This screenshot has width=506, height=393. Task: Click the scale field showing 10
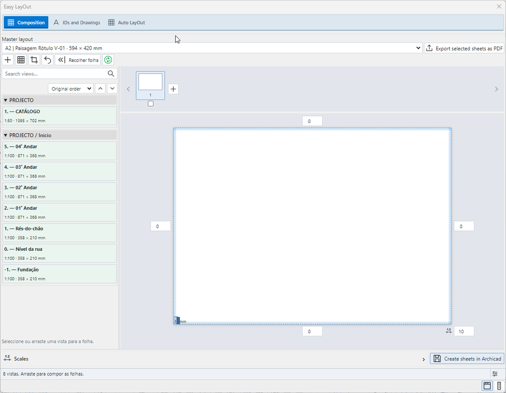(x=464, y=331)
